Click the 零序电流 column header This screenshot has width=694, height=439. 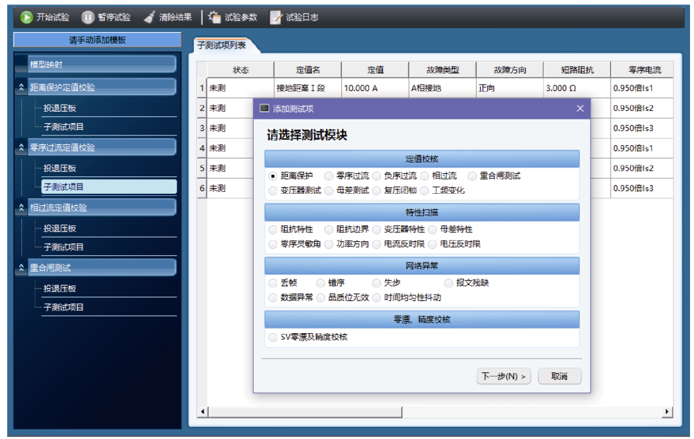coord(642,70)
